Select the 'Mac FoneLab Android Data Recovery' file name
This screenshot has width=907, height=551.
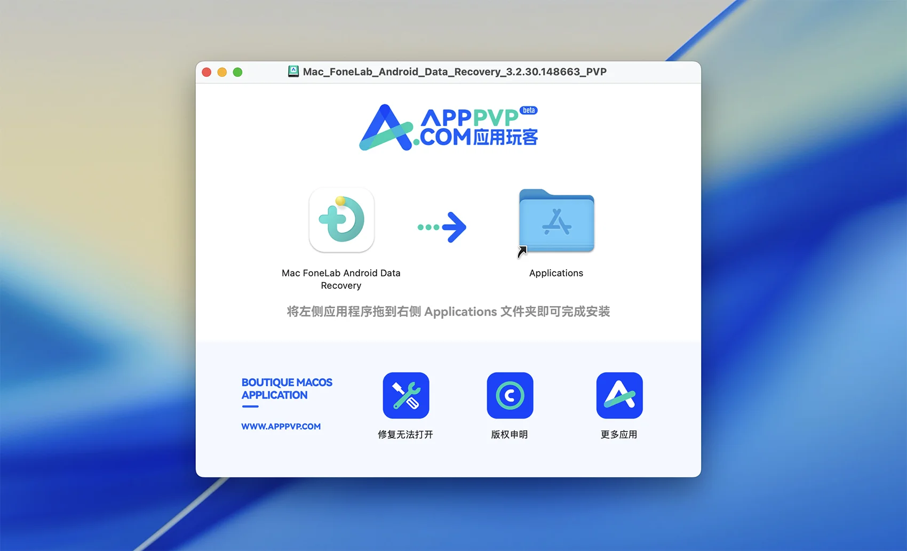341,279
